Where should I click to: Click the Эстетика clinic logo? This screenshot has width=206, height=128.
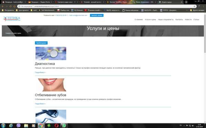point(12,19)
